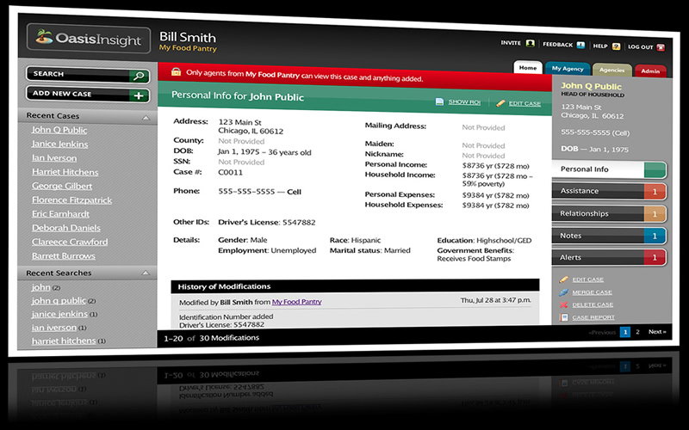Click the current page 1 button

tap(625, 332)
